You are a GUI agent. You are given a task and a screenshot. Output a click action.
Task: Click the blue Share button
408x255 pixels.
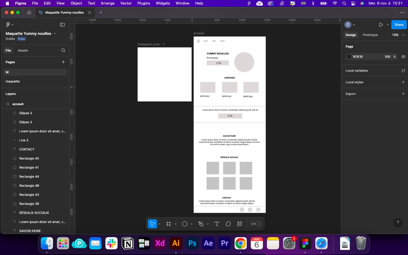tap(399, 24)
